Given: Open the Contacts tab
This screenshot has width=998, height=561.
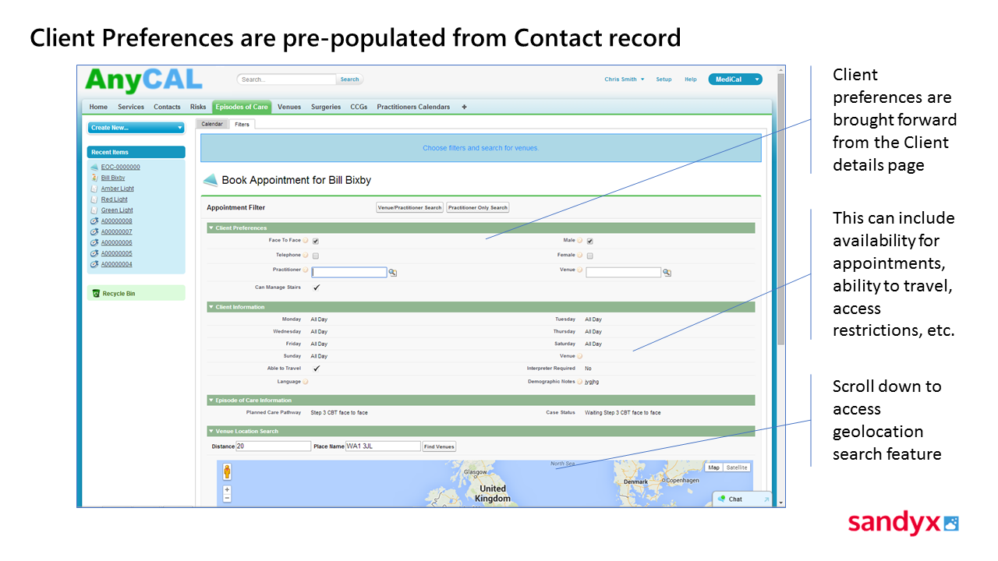Looking at the screenshot, I should click(167, 107).
